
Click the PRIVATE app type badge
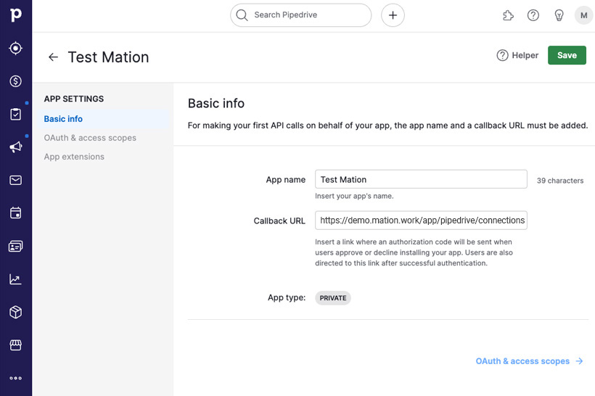333,298
